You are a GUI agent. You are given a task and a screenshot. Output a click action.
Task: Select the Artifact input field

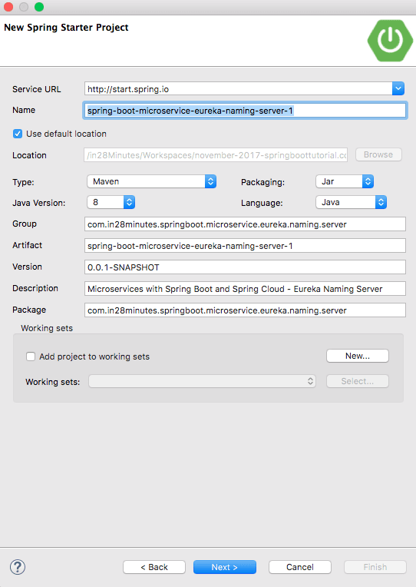[x=245, y=246]
